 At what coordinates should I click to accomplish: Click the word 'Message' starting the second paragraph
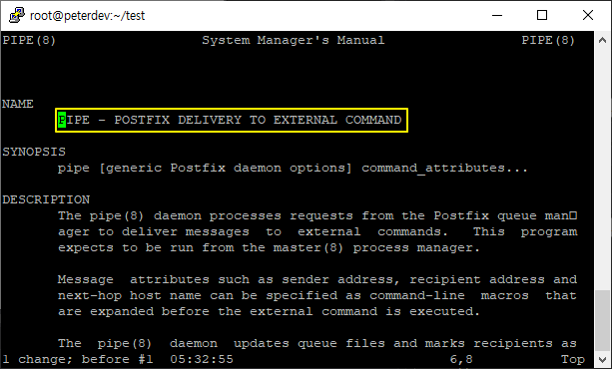86,280
